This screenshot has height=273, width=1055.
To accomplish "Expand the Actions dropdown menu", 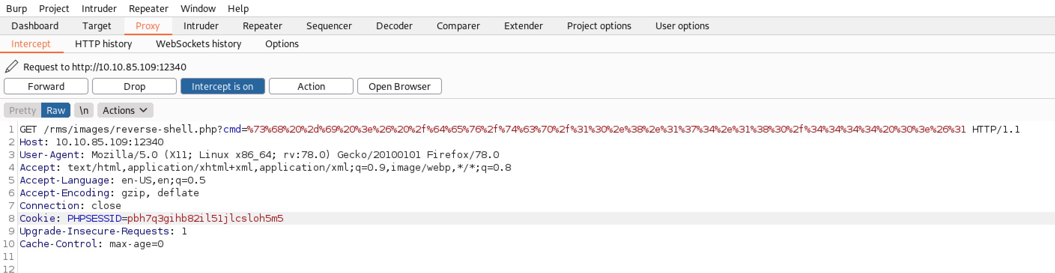I will click(x=125, y=110).
